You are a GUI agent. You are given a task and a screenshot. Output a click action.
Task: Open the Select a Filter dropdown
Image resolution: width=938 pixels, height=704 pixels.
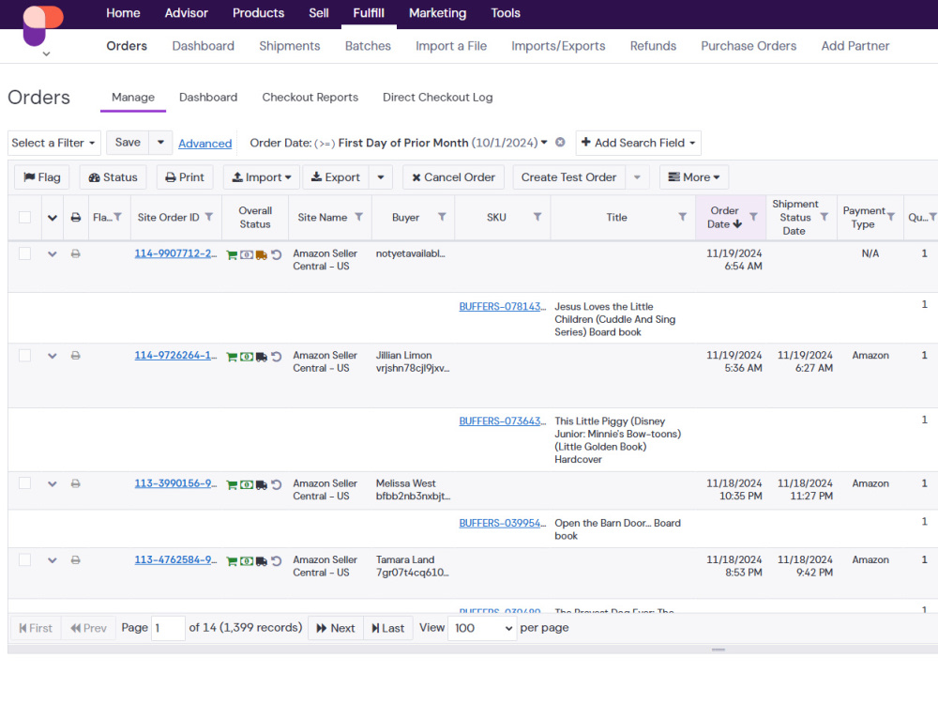(53, 143)
